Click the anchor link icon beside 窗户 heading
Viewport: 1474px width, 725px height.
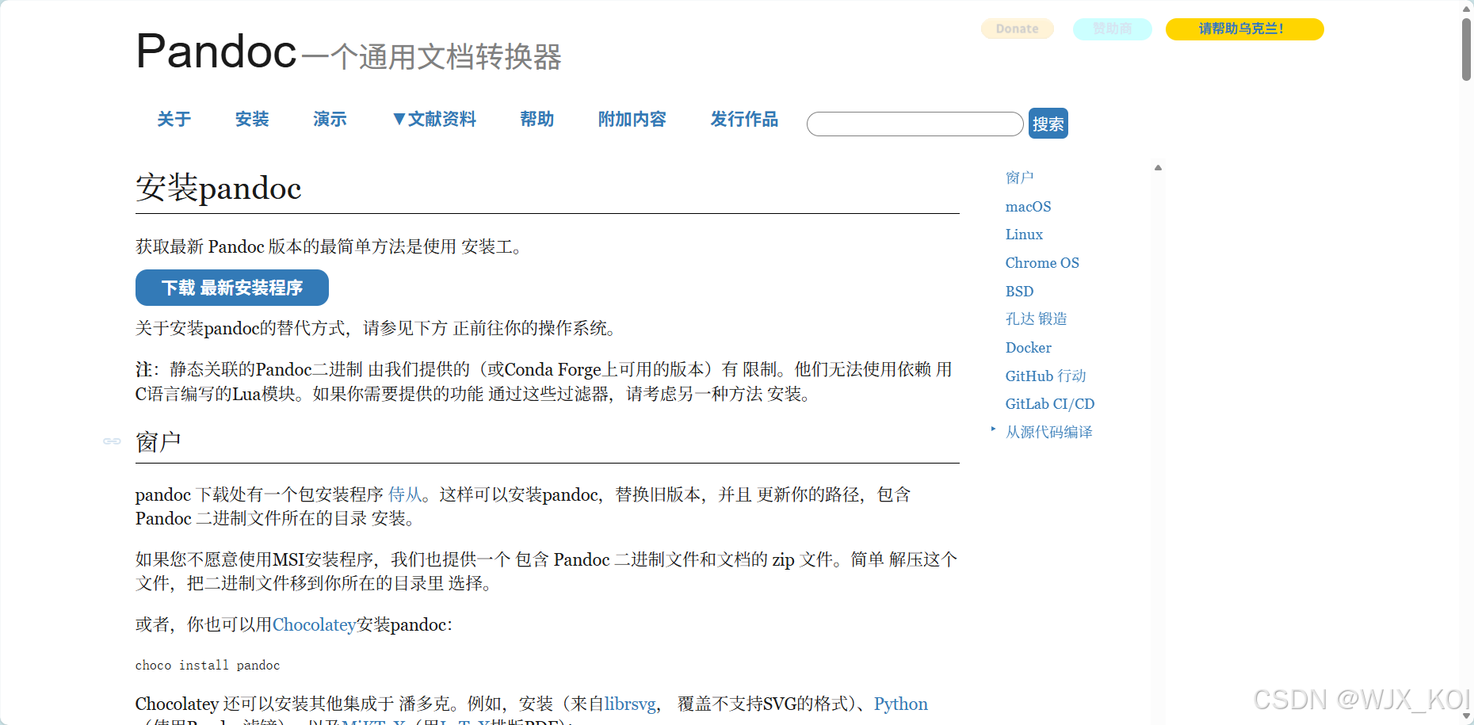[x=112, y=441]
